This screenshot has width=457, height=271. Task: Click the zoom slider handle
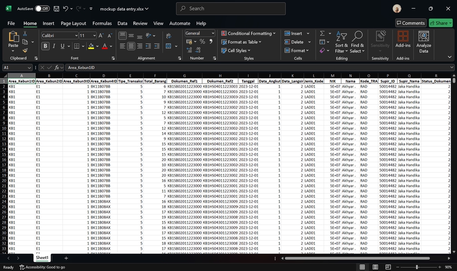click(417, 267)
